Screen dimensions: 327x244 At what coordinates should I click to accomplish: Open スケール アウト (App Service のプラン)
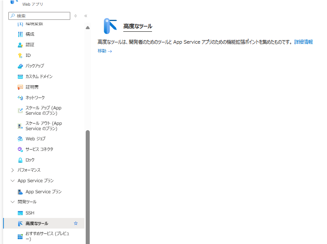[x=44, y=126]
